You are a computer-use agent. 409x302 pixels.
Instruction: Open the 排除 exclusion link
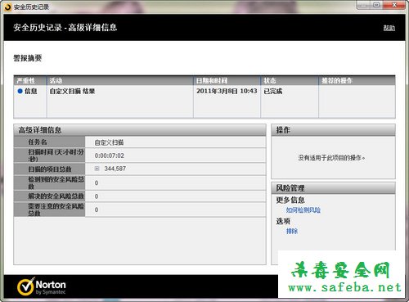[292, 232]
